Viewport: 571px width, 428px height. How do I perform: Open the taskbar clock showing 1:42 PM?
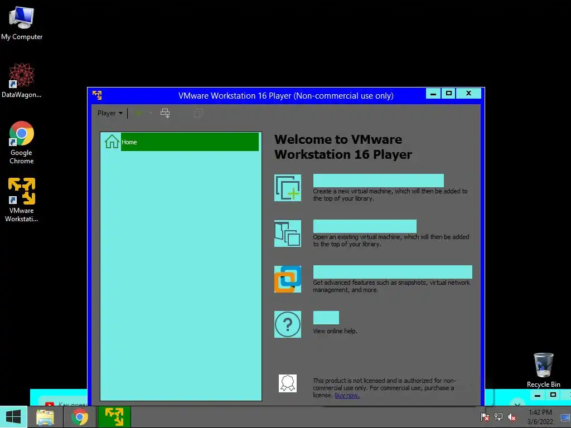tap(540, 417)
